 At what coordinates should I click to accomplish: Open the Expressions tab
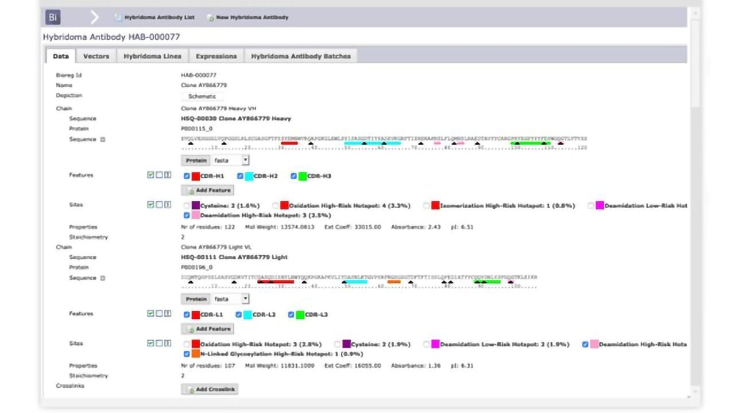[x=216, y=56]
